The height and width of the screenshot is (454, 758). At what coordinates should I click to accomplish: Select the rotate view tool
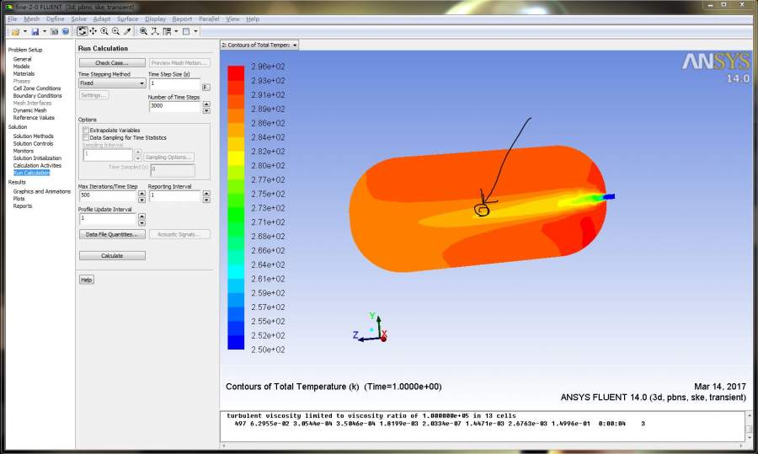(83, 31)
